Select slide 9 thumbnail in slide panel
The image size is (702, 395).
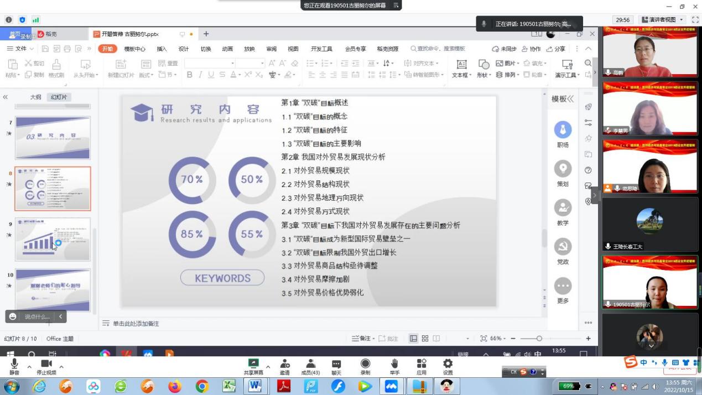[x=53, y=240]
